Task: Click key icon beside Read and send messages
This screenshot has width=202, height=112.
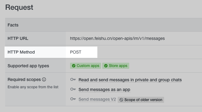Action: pyautogui.click(x=73, y=79)
